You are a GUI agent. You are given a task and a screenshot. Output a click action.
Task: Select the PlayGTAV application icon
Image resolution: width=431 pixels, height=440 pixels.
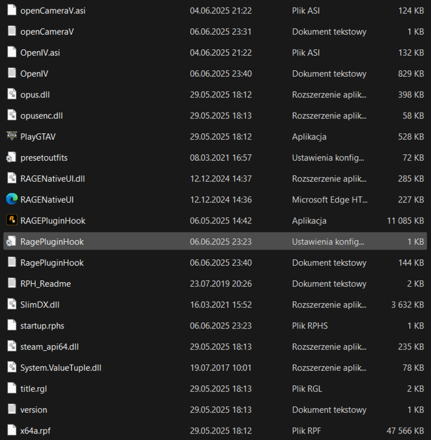[12, 136]
